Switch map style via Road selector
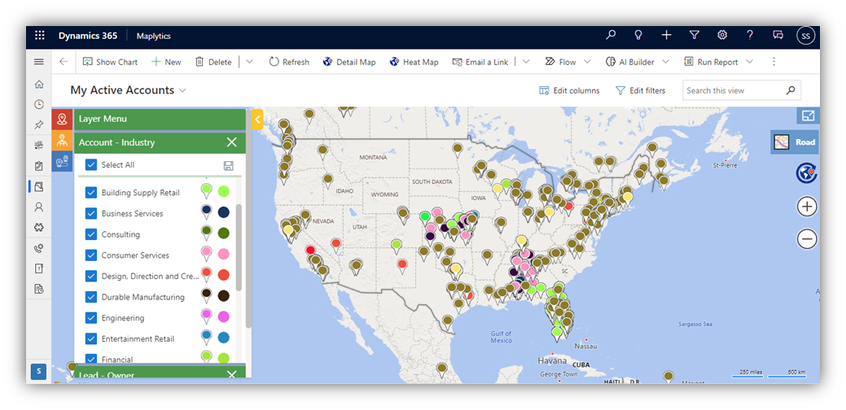846x410 pixels. tap(795, 142)
